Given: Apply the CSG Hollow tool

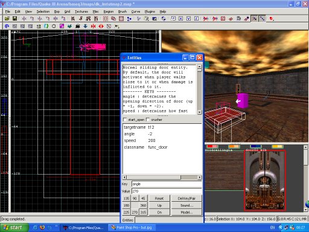Looking at the screenshot, I should coord(106,19).
